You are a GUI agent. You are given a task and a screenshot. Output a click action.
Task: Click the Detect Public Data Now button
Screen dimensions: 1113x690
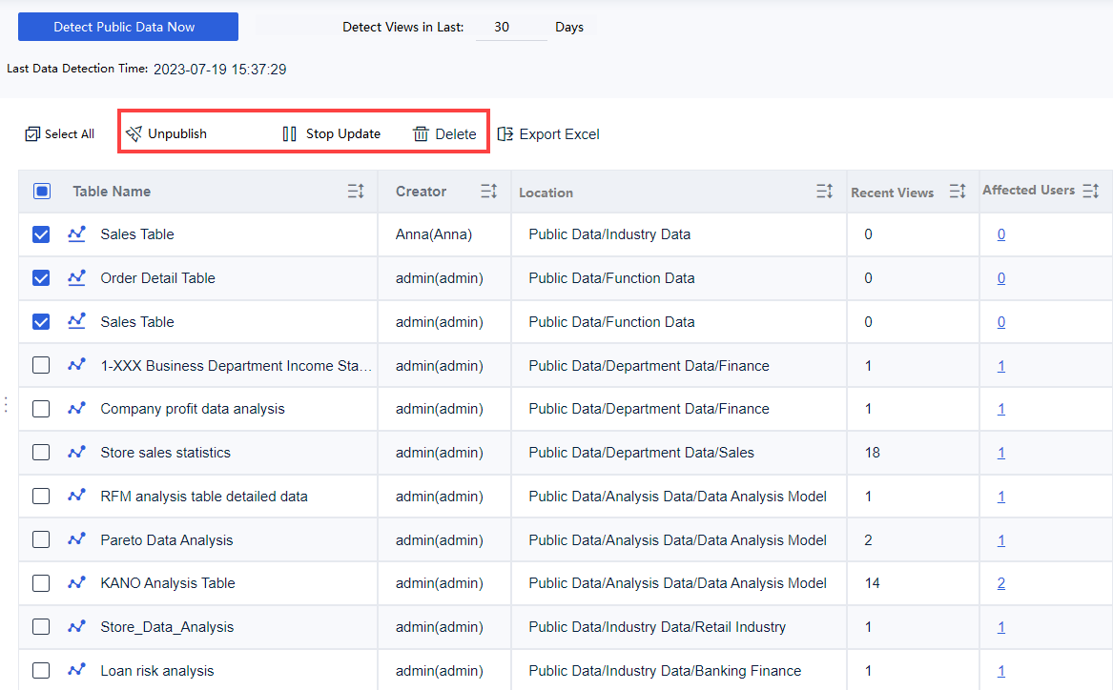(x=128, y=27)
